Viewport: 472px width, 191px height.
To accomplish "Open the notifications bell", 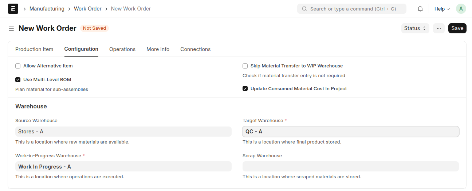I will [x=420, y=9].
